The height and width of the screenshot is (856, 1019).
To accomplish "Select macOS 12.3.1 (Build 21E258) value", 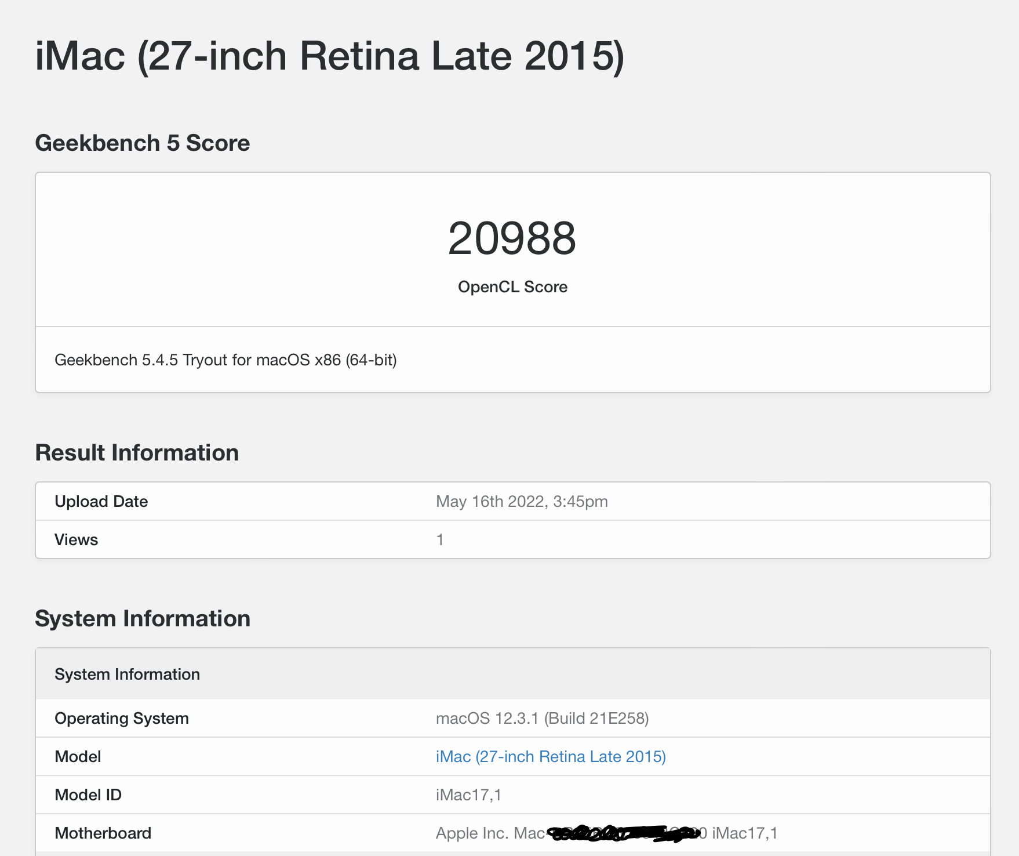I will tap(543, 718).
